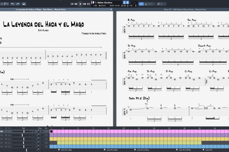229x152 pixels.
Task: Click the time signature 4.0:4.0 indicator
Action: tap(103, 6)
